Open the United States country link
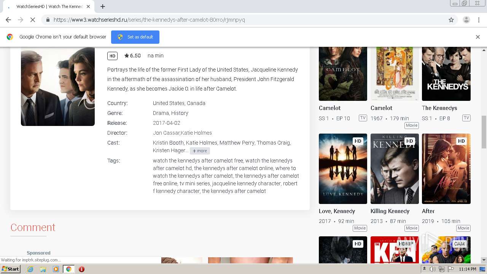Screen dimensions: 487x274 [x=169, y=103]
